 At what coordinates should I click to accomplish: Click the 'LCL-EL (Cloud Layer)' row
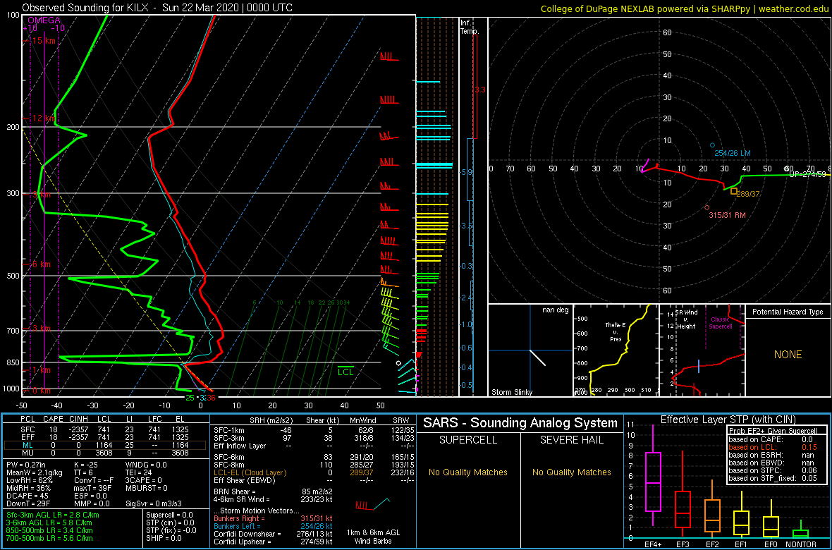click(314, 472)
